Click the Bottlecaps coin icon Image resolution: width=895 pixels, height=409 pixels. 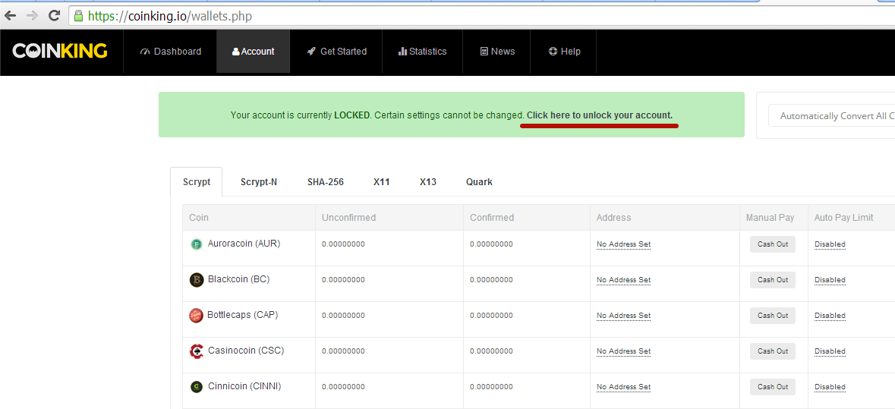[196, 316]
